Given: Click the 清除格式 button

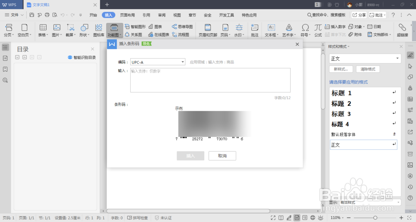Looking at the screenshot, I should pyautogui.click(x=368, y=69).
